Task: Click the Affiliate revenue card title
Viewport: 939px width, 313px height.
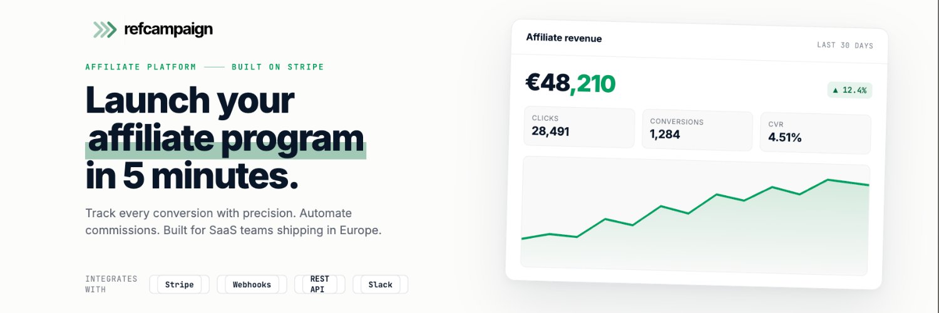Action: (x=564, y=38)
